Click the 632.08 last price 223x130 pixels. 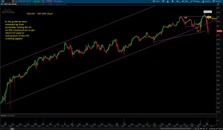click(36, 1)
